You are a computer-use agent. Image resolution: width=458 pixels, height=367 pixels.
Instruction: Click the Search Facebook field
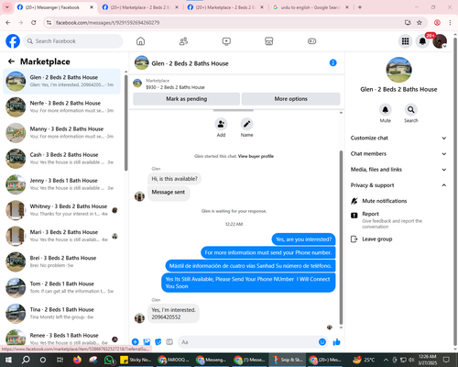pos(73,41)
